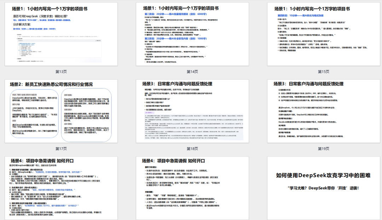Screen dimensions: 382x220
Task: Click the 分步解决方案 text on slide 13
Action: coord(22,25)
